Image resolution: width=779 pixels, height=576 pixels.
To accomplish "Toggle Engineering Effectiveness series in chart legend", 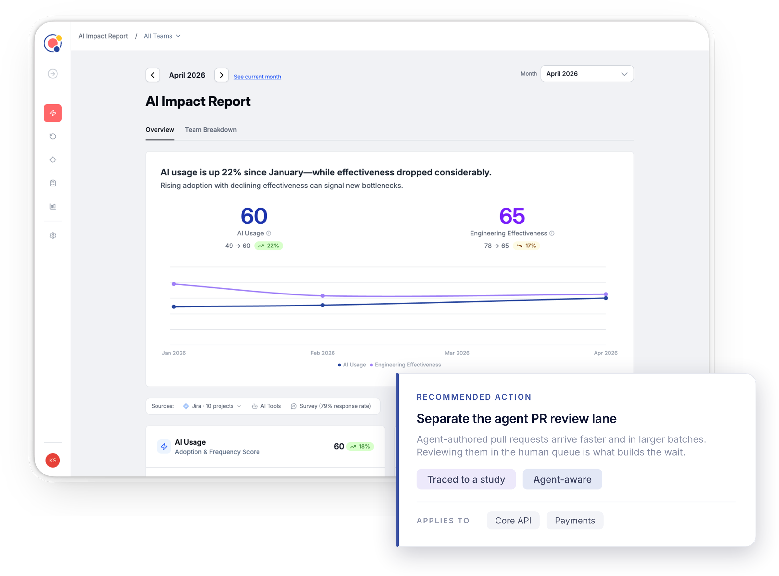I will [405, 365].
